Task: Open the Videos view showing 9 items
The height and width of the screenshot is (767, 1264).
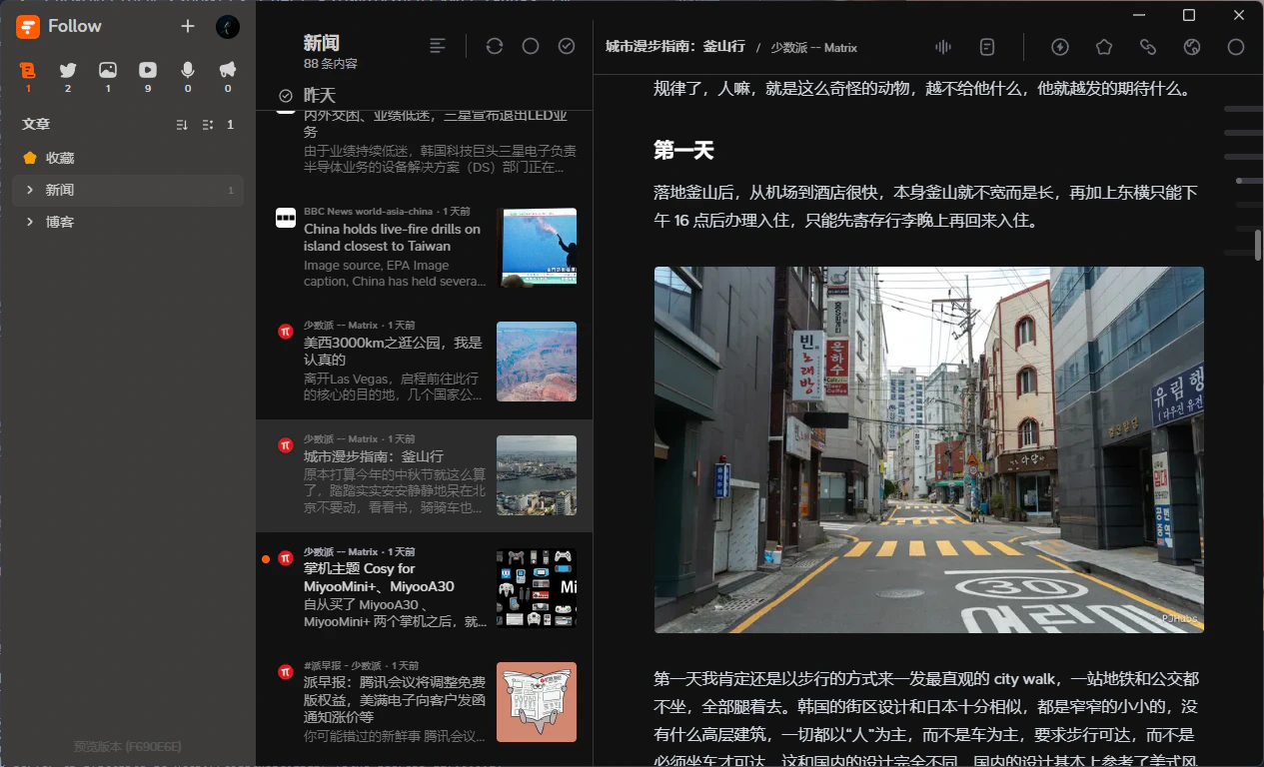Action: 148,70
